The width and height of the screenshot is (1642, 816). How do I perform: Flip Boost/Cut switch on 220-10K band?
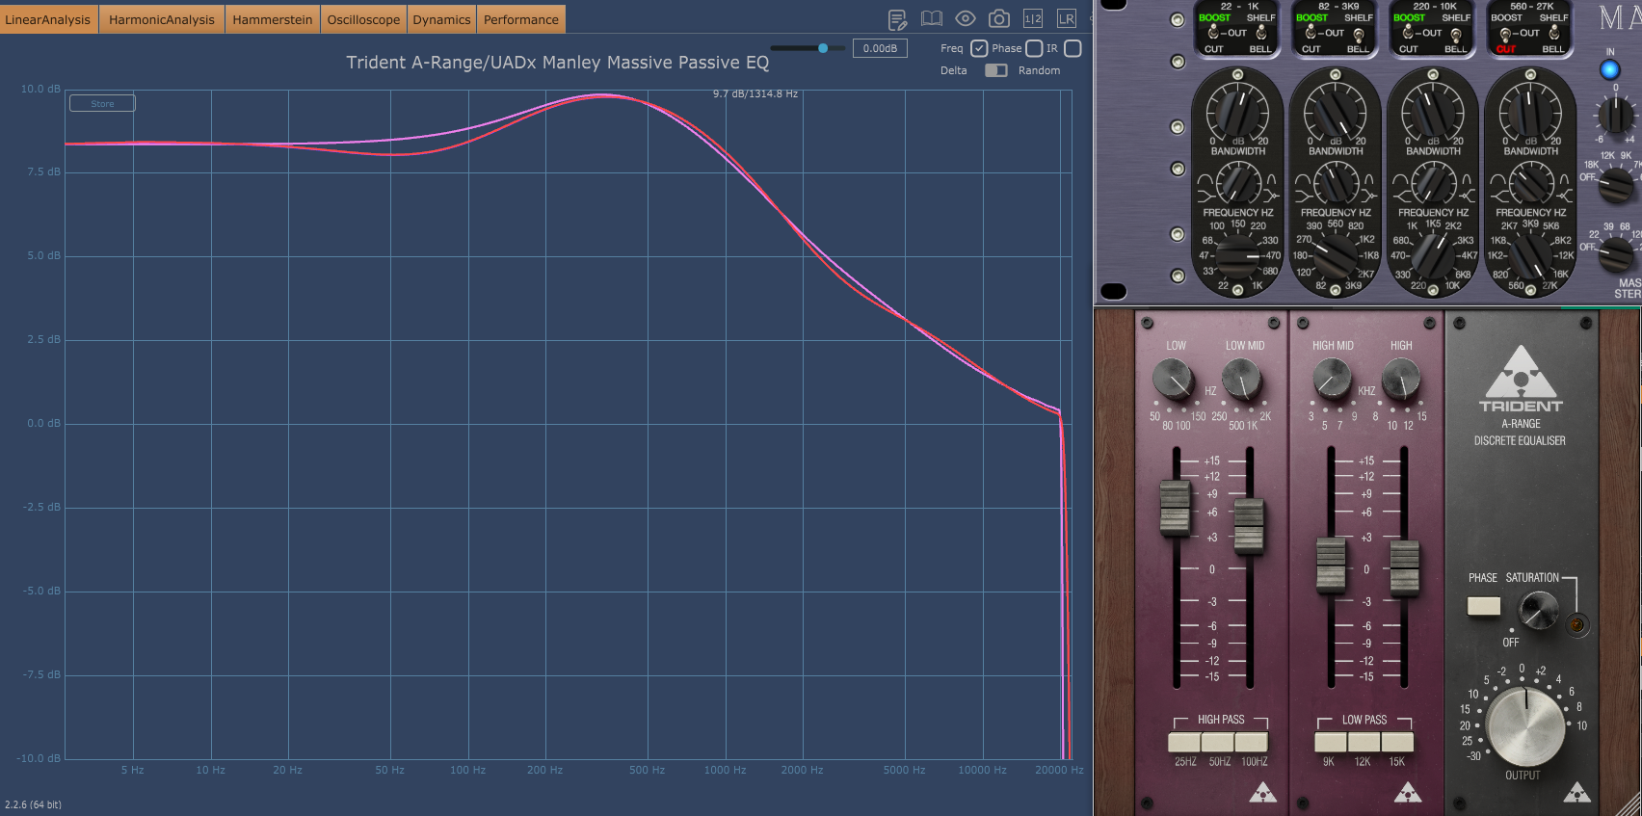pos(1408,33)
